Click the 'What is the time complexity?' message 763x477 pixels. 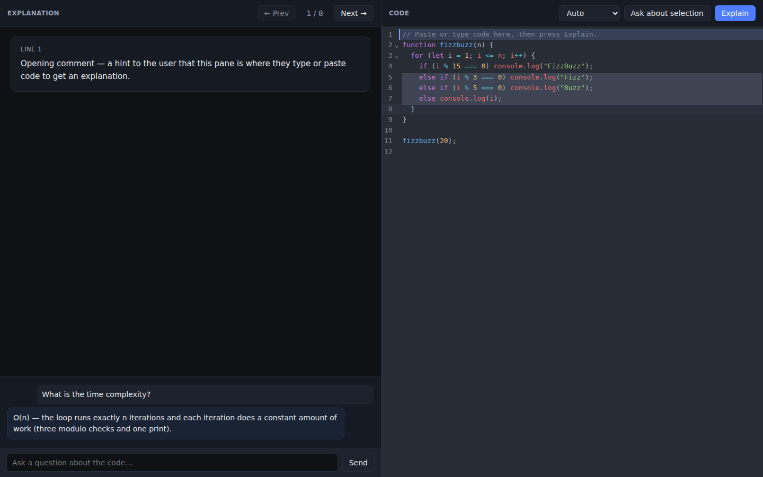[205, 394]
